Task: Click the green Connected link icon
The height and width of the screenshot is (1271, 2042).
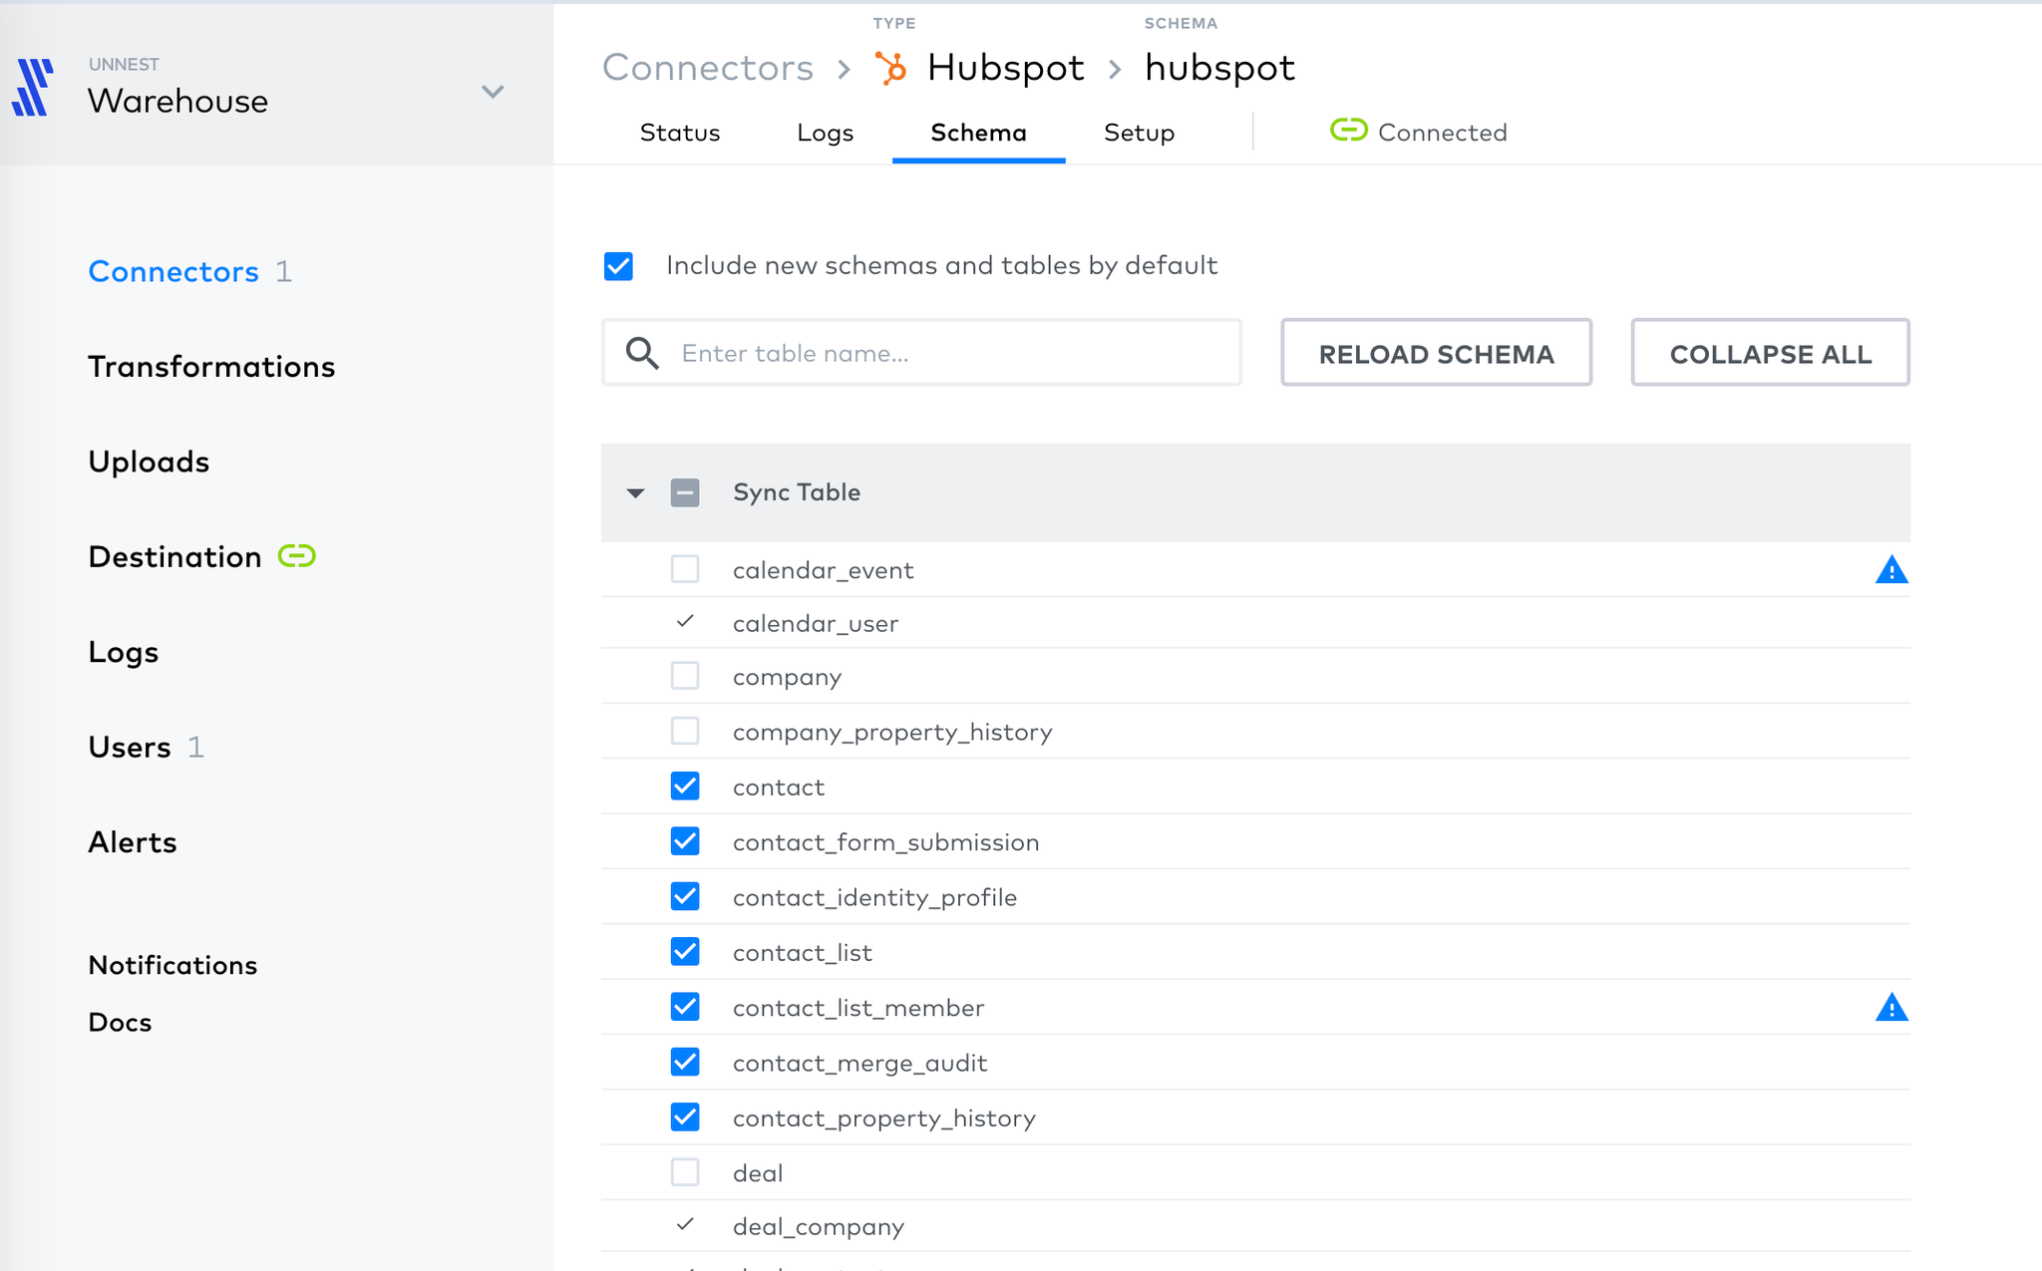Action: tap(1348, 131)
